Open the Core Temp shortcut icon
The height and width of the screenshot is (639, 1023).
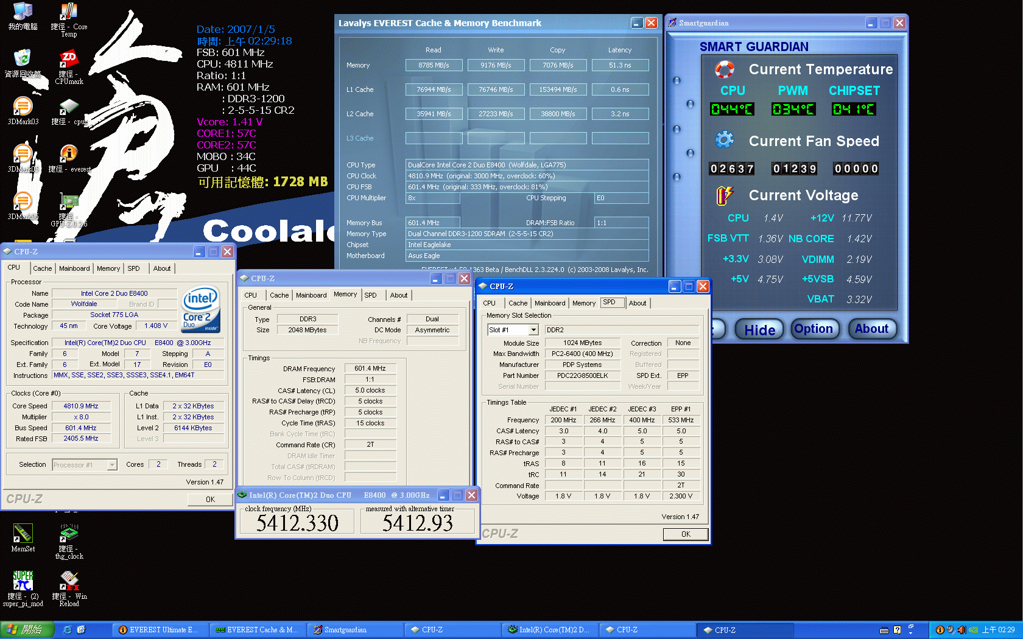point(69,19)
